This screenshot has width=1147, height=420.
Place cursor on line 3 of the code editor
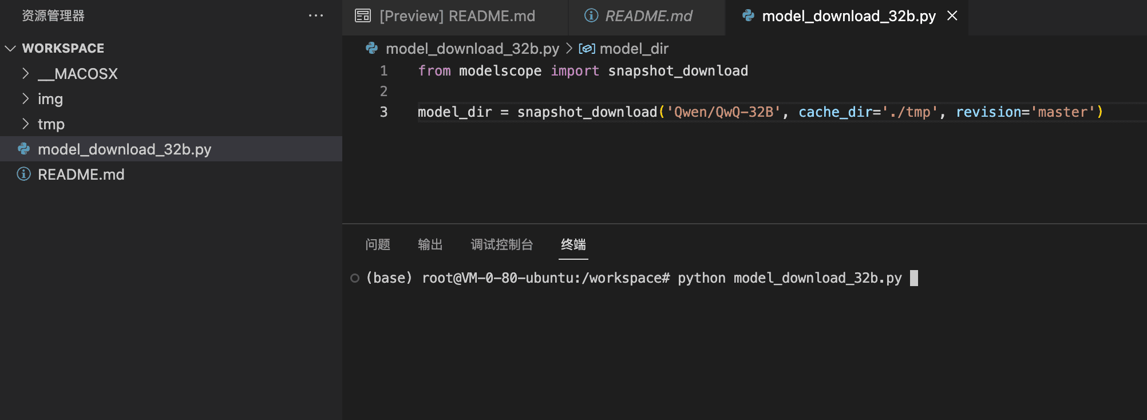point(760,112)
